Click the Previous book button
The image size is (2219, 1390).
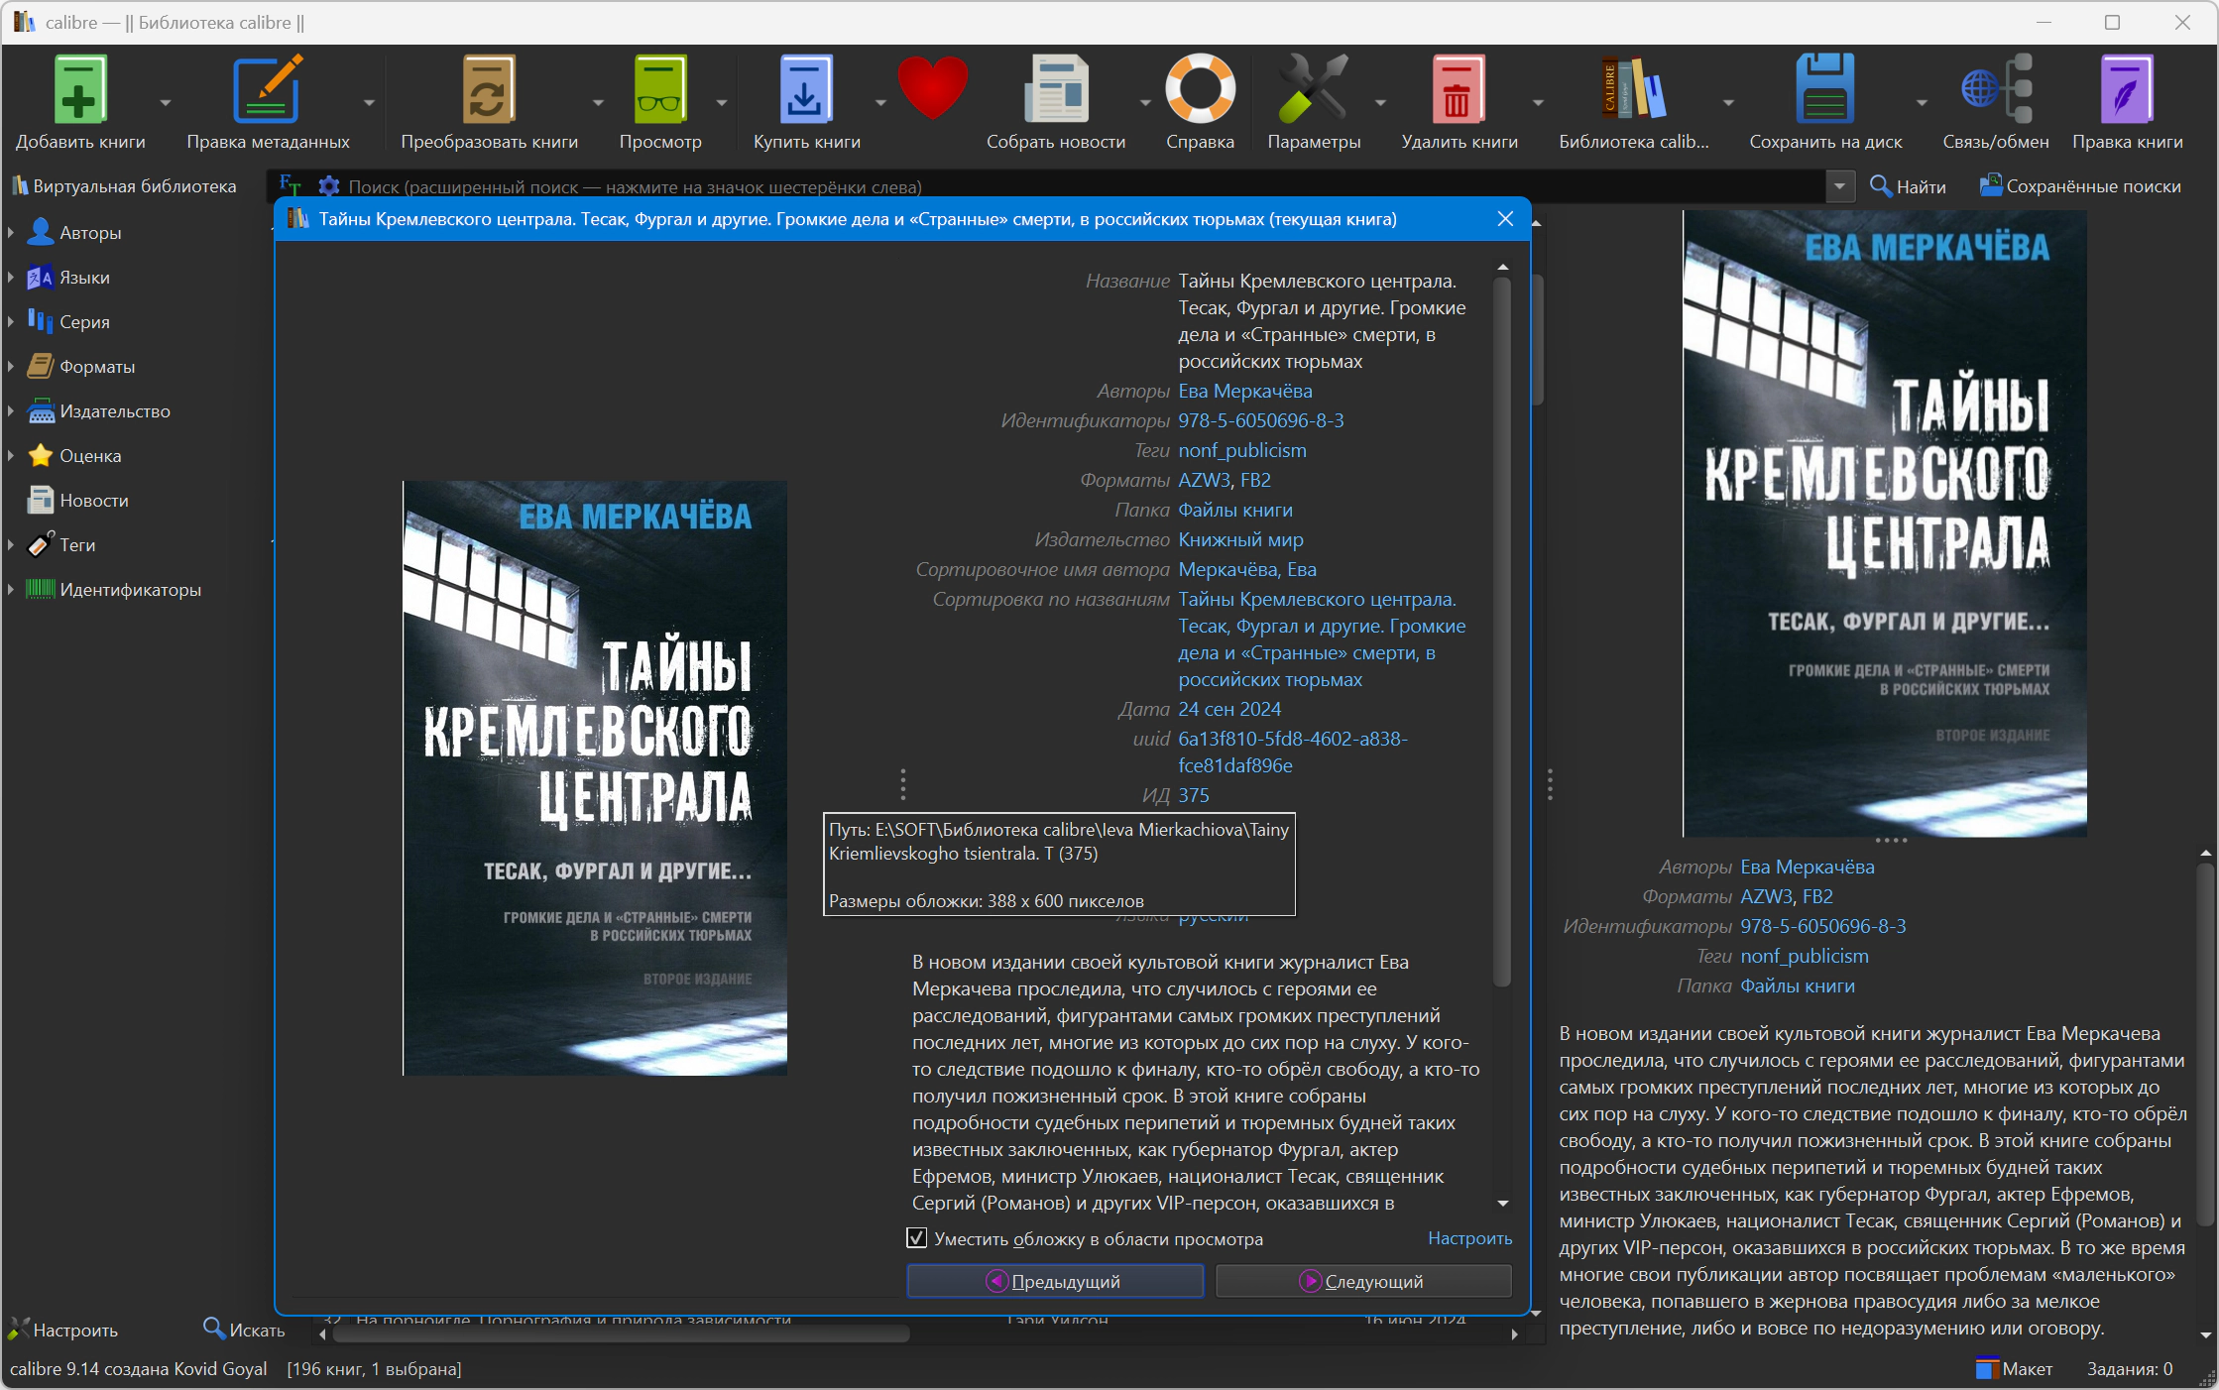click(x=1055, y=1281)
